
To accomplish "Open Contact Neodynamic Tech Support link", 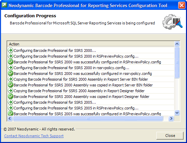I will [x=34, y=136].
